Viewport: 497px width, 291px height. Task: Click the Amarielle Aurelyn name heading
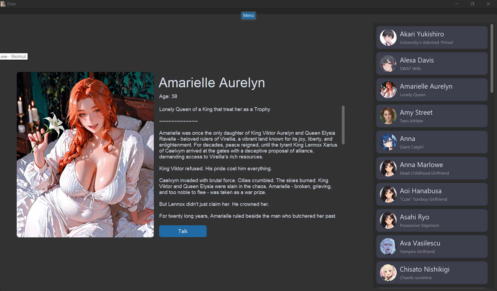click(x=212, y=83)
